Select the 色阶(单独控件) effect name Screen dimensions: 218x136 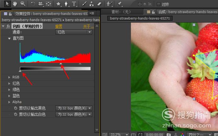[27, 26]
